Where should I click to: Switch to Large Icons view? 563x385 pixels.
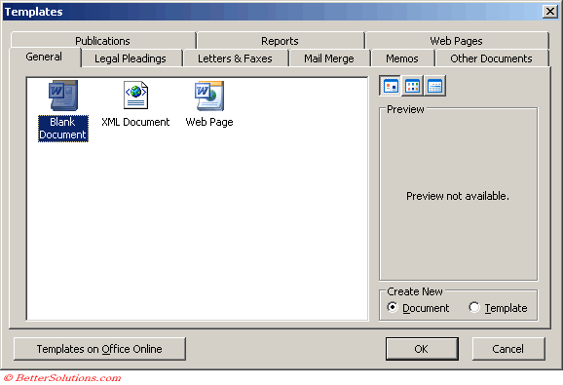(390, 86)
